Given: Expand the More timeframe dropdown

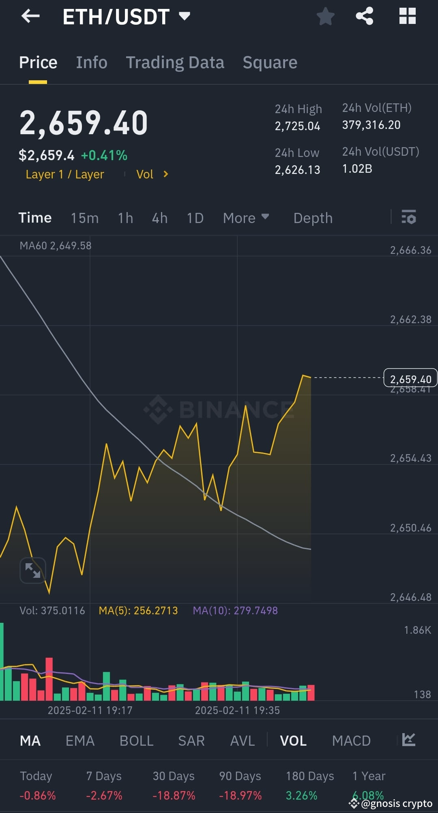Looking at the screenshot, I should 246,218.
